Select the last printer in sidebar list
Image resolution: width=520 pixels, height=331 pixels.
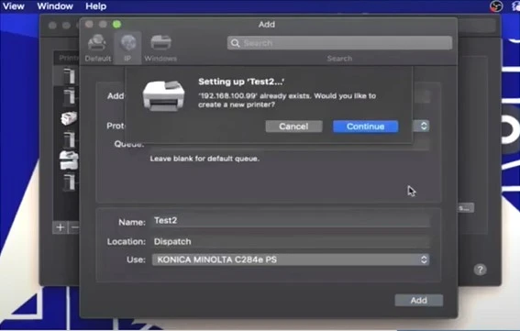69,182
